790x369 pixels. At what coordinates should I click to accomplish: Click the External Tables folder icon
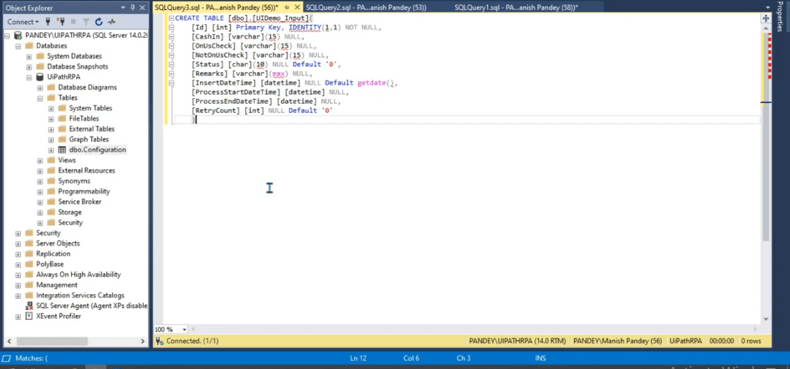tap(62, 129)
